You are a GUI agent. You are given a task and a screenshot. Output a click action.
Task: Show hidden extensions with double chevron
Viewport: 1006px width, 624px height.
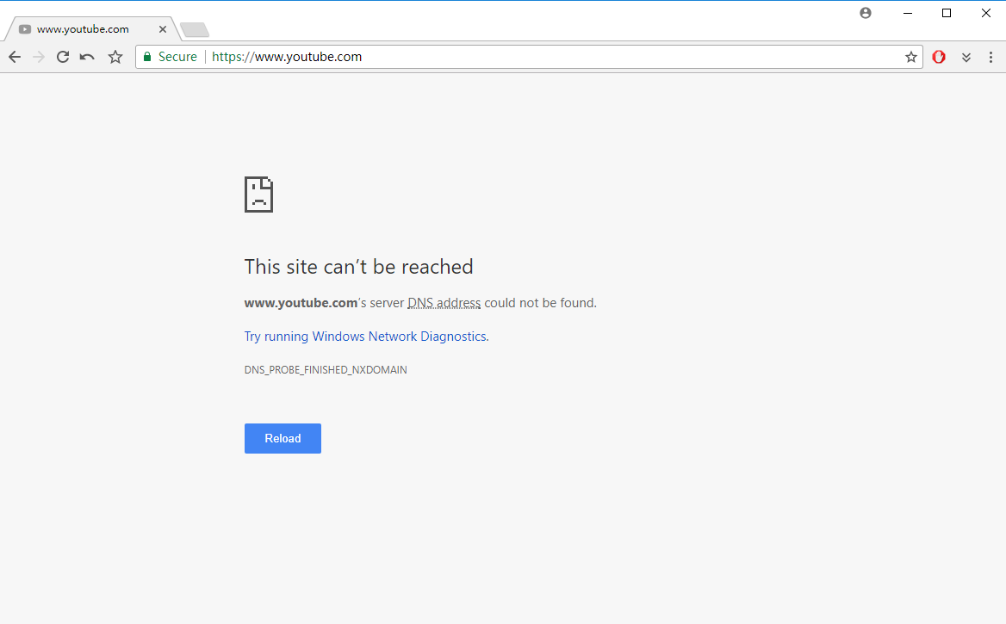click(966, 57)
